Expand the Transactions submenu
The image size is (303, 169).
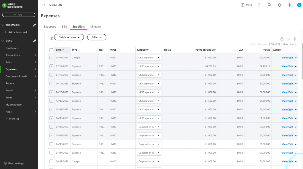point(35,55)
